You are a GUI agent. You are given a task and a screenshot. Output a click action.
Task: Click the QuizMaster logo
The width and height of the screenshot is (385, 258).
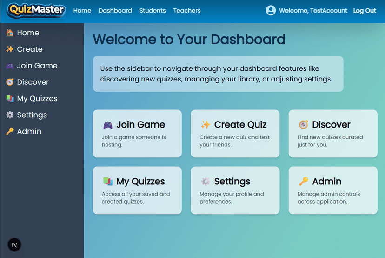point(36,10)
